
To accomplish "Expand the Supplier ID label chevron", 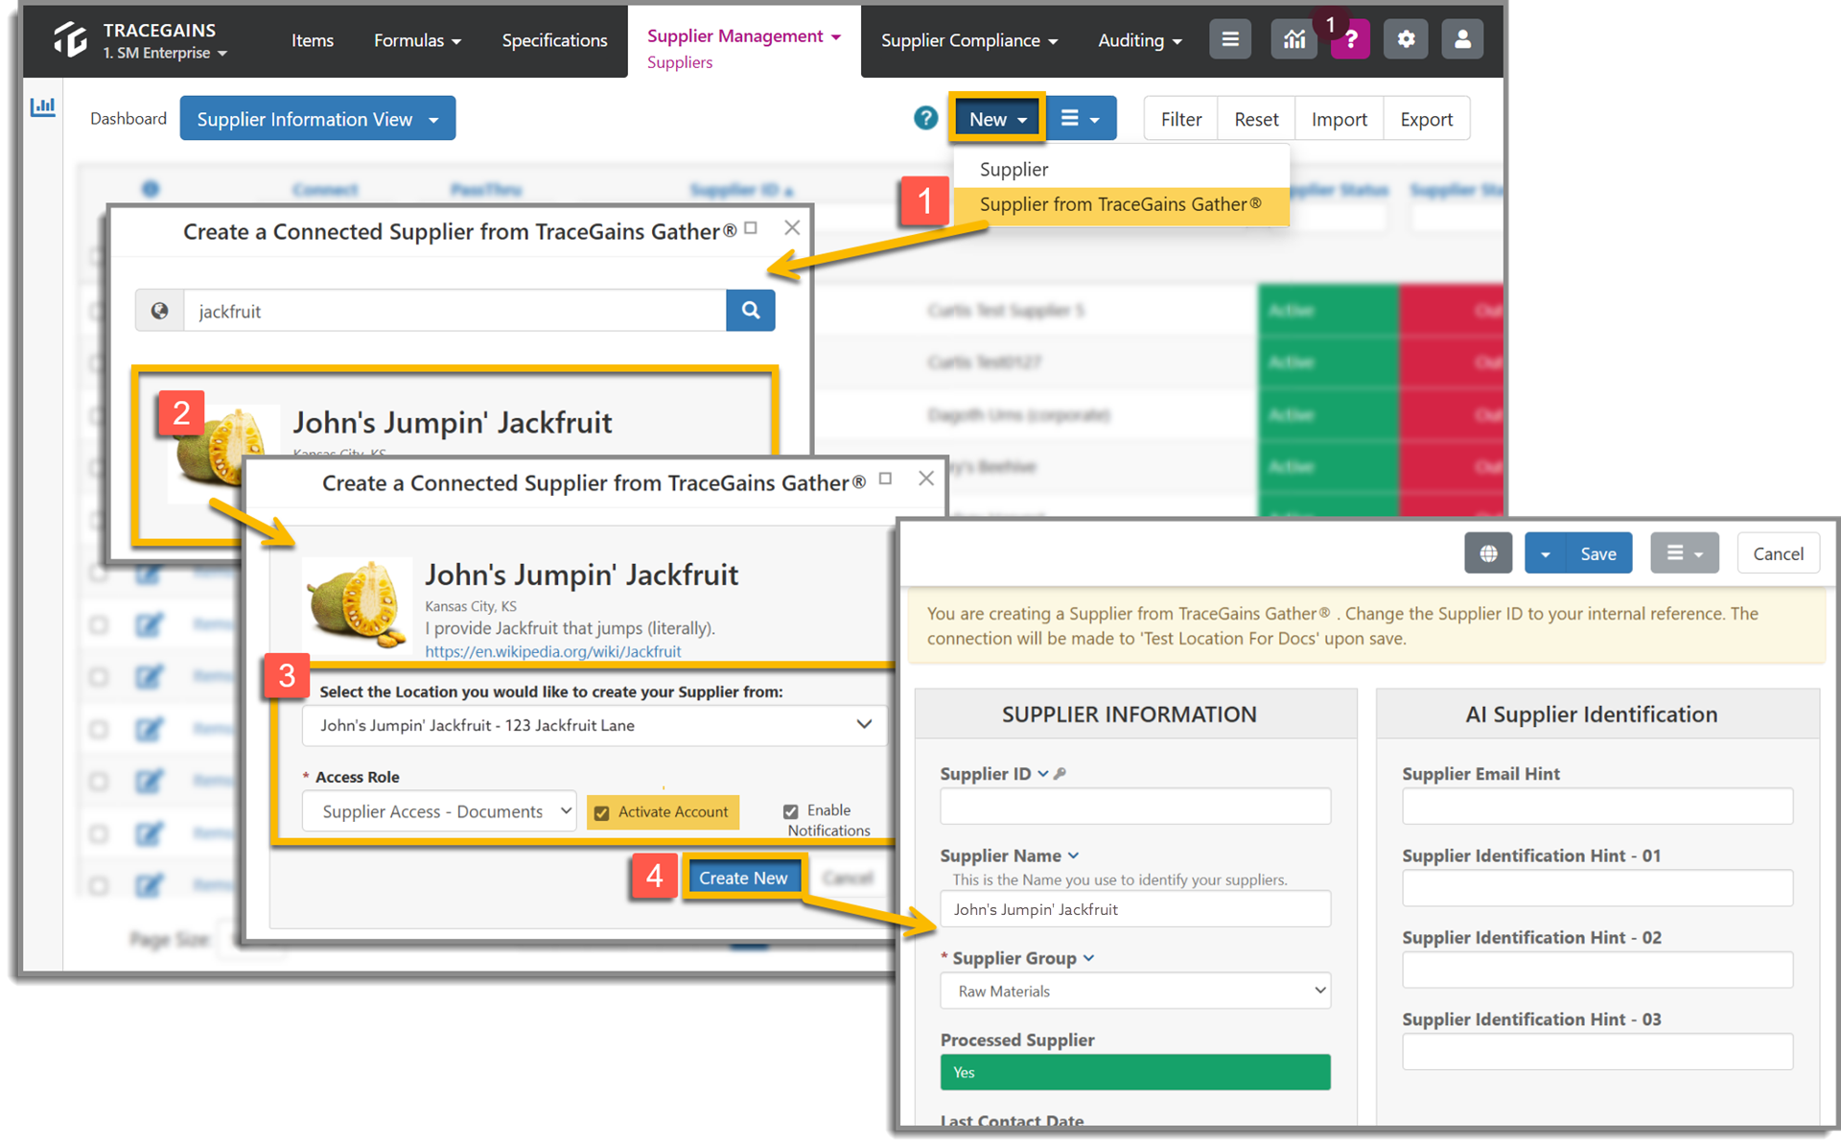I will (x=1043, y=774).
